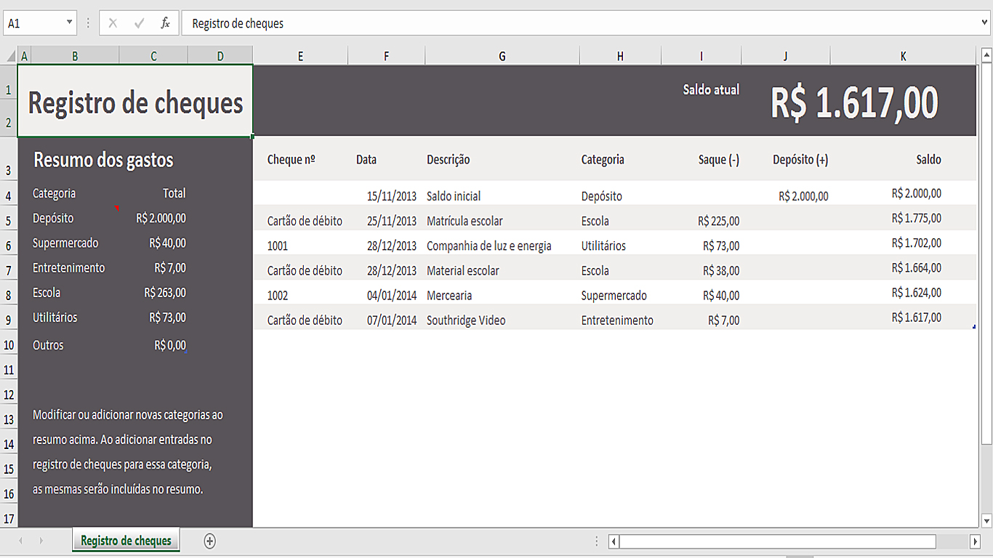The image size is (993, 558).
Task: Click the next sheet navigation arrow
Action: (41, 541)
